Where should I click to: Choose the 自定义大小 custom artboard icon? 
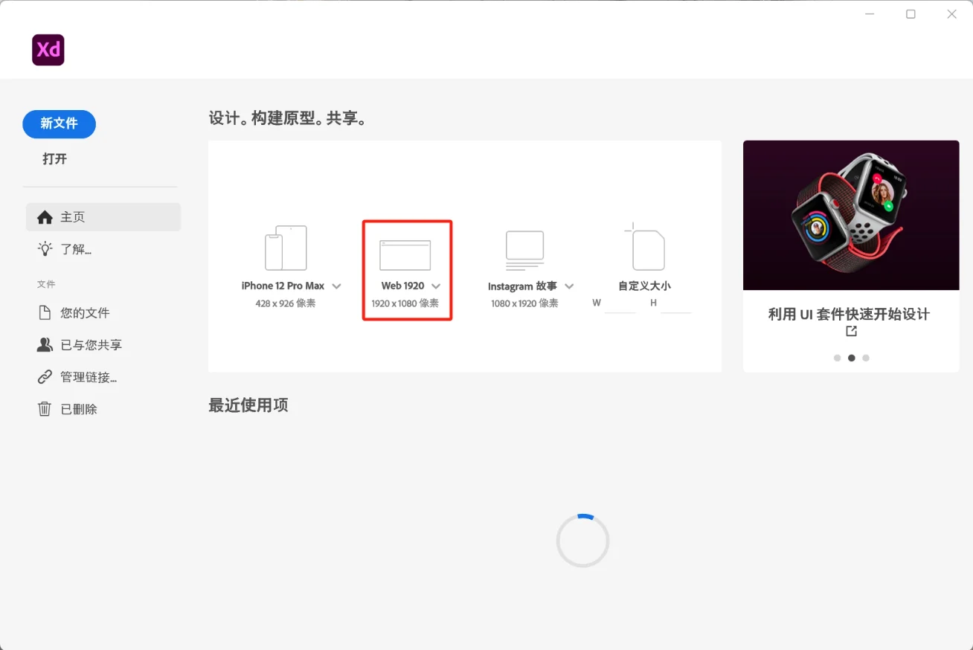[x=644, y=247]
